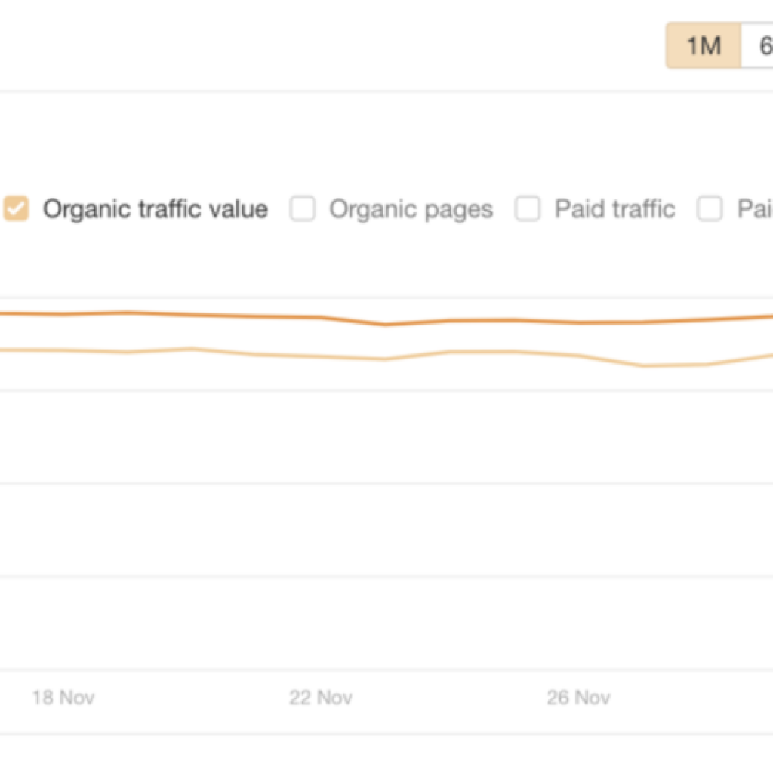
Task: Click the 26 Nov axis date label
Action: [x=578, y=698]
